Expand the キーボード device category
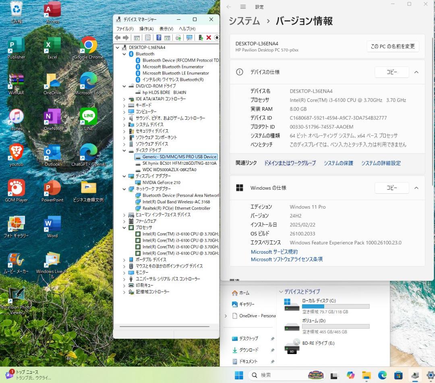The height and width of the screenshot is (383, 435). [124, 105]
